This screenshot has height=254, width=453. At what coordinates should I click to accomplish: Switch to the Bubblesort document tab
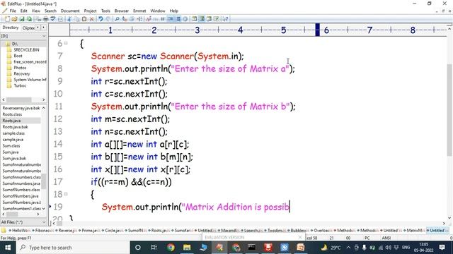coord(299,231)
